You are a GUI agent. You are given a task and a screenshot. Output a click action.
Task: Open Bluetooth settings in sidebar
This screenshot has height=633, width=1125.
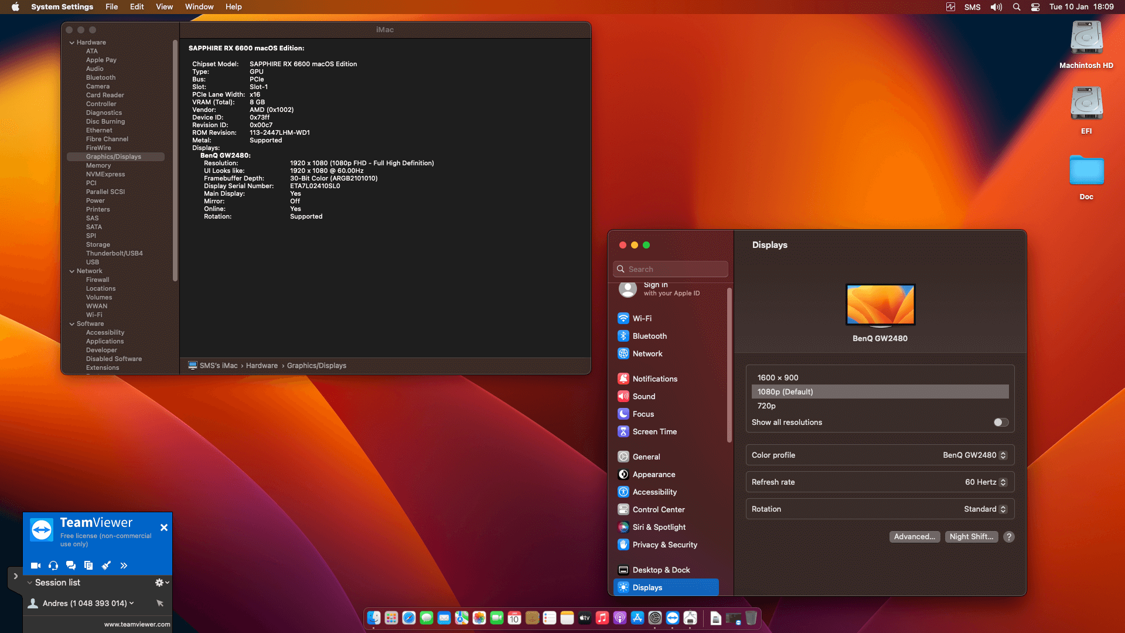click(x=649, y=336)
